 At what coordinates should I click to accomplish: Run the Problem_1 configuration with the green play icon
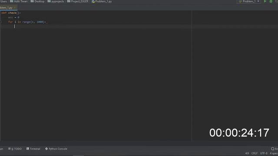point(265,1)
